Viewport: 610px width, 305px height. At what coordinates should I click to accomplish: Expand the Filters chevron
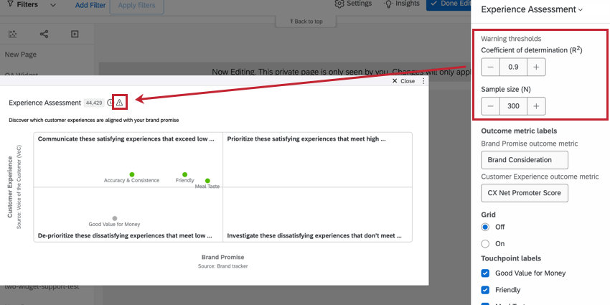pos(53,5)
